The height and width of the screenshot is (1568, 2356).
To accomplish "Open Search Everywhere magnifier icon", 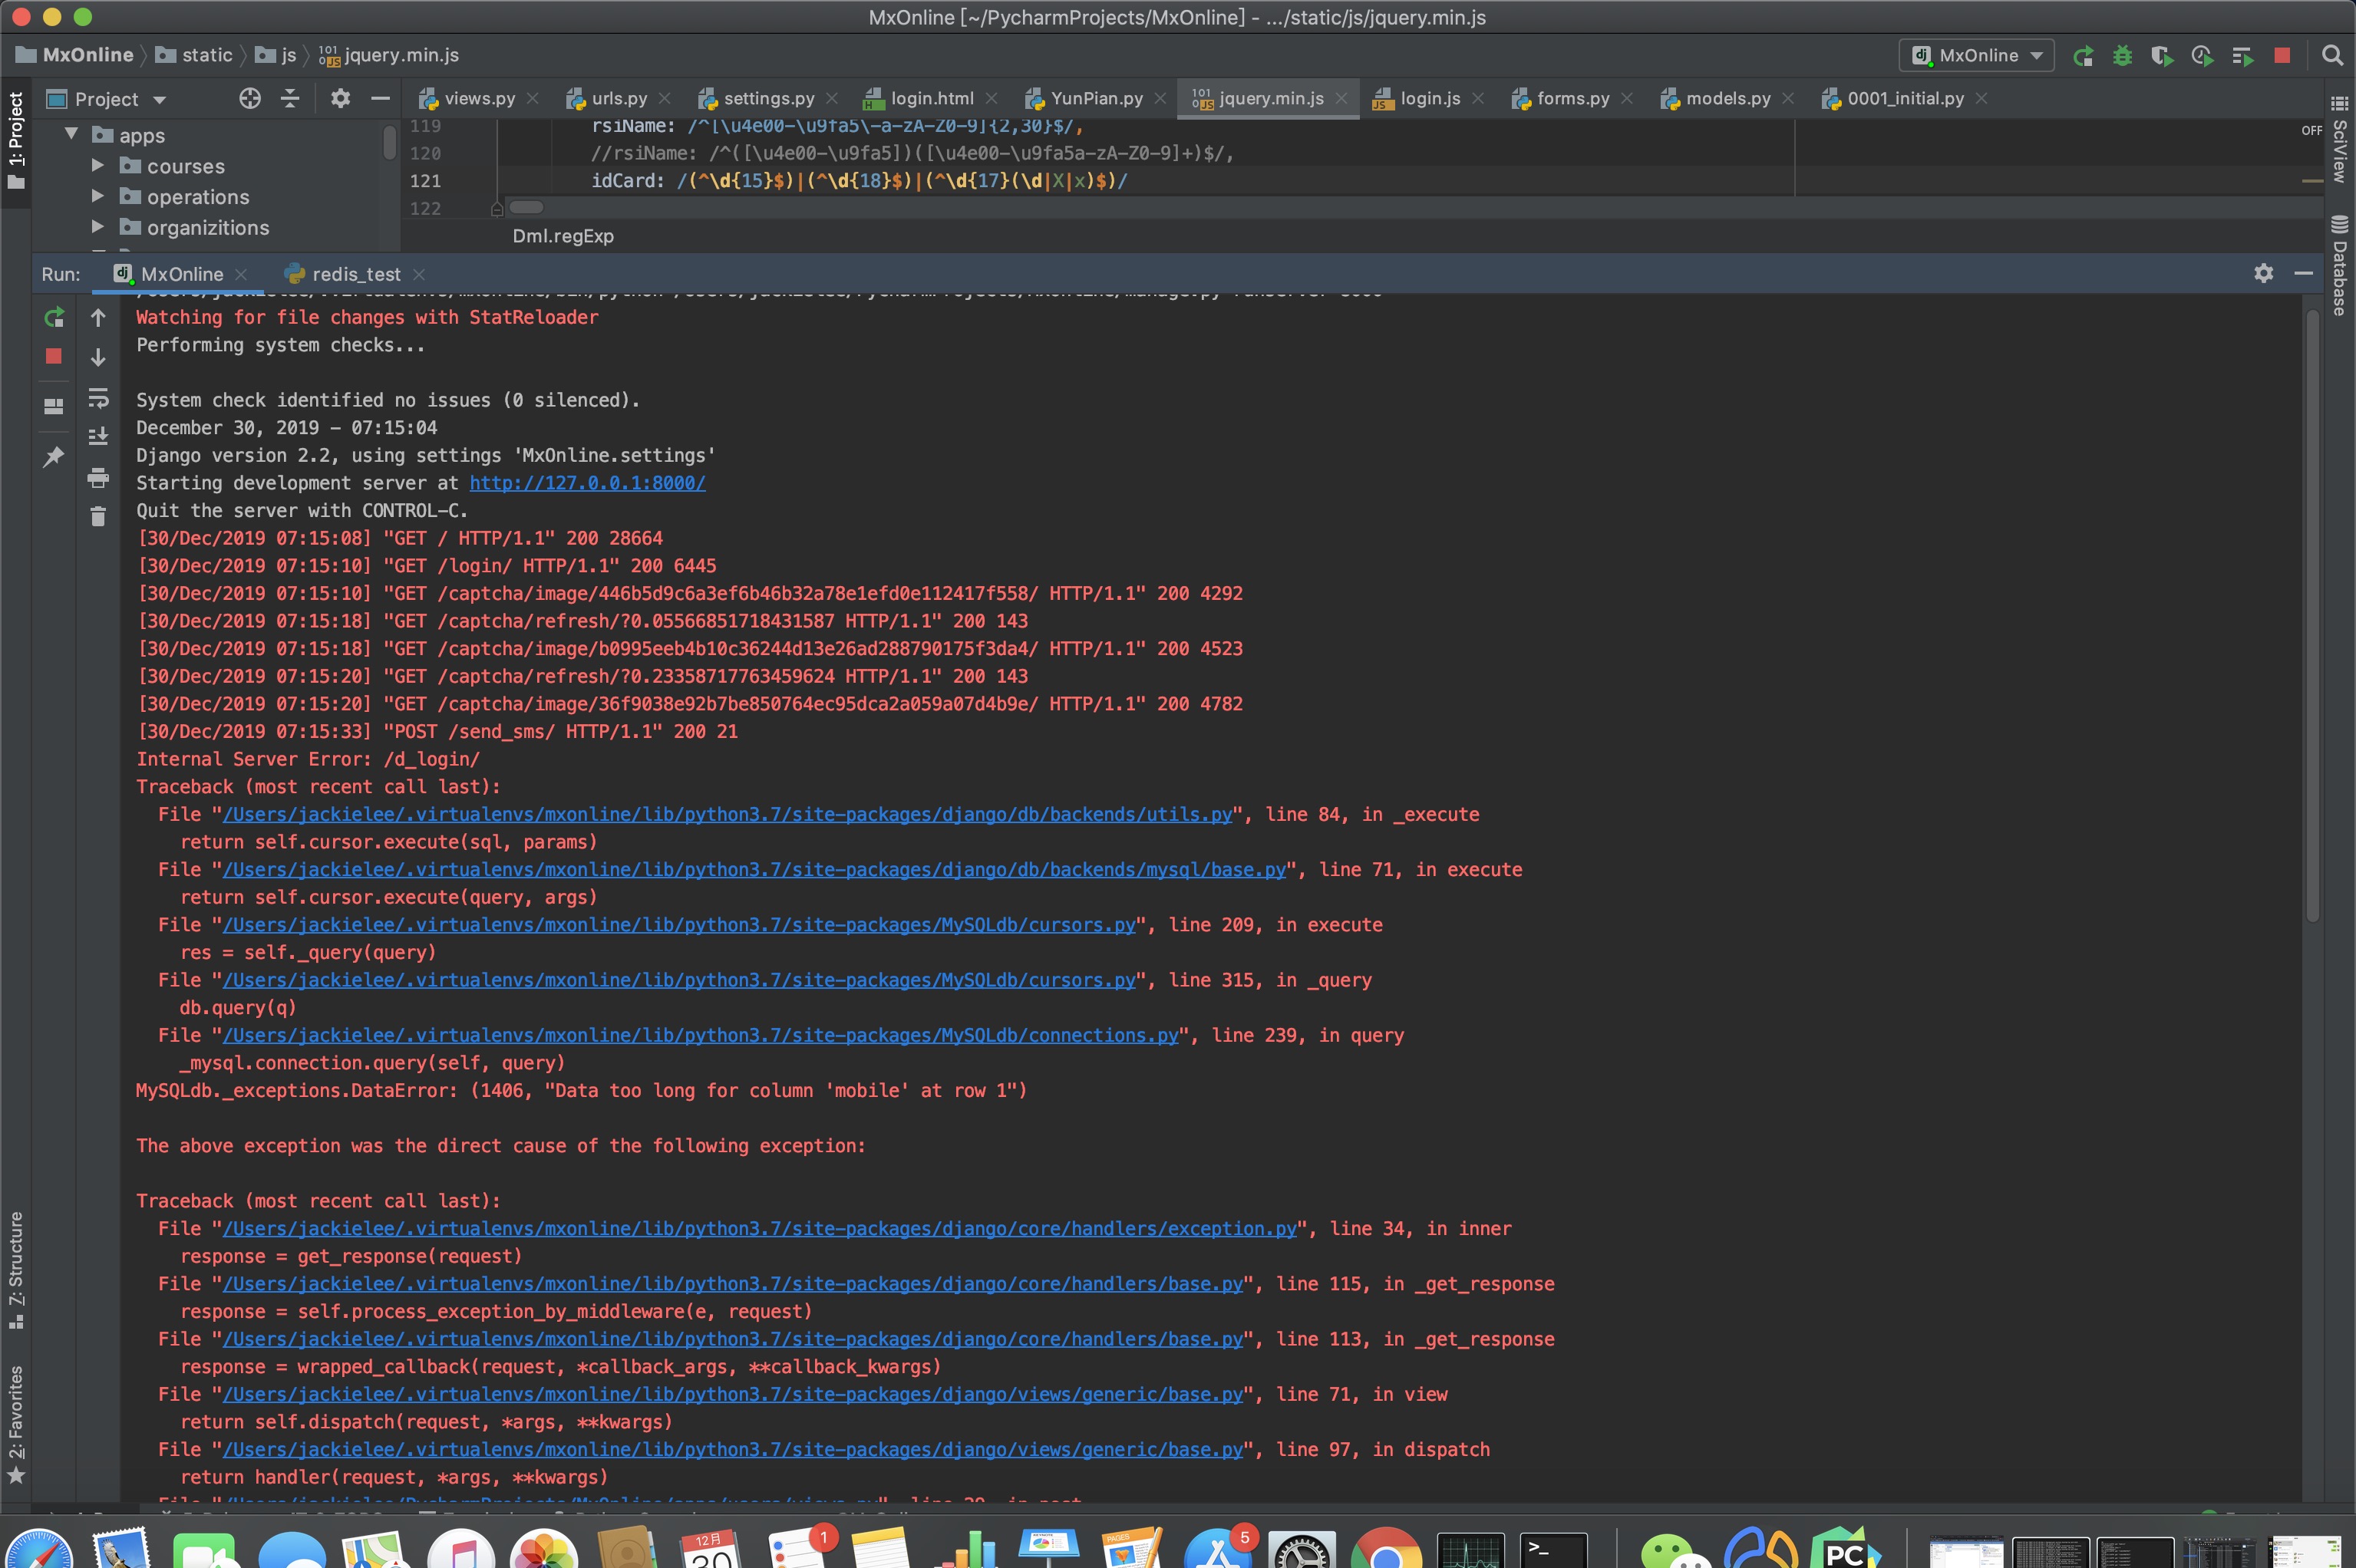I will coord(2332,56).
